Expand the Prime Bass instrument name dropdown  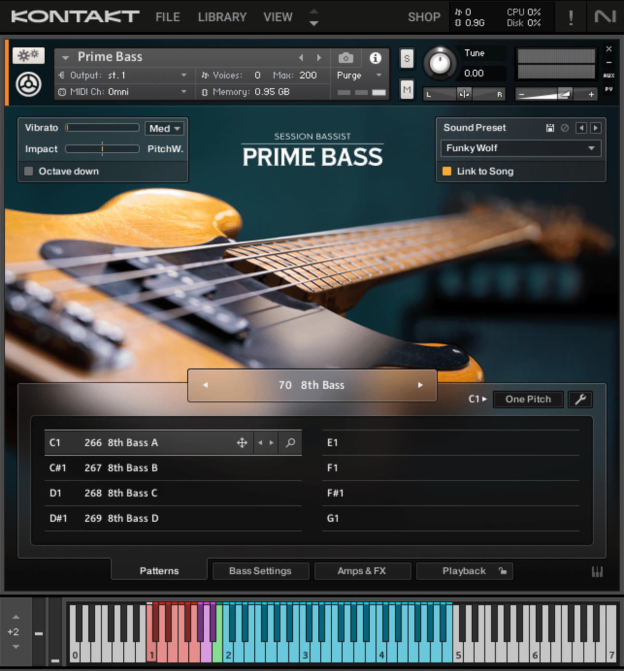point(66,58)
